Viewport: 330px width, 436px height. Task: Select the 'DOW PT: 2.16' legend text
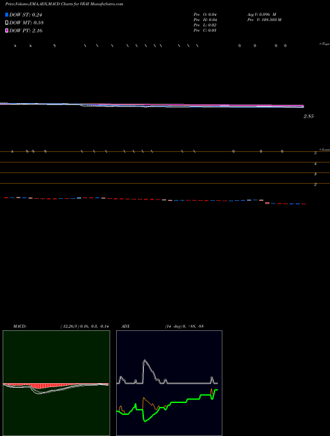[26, 31]
